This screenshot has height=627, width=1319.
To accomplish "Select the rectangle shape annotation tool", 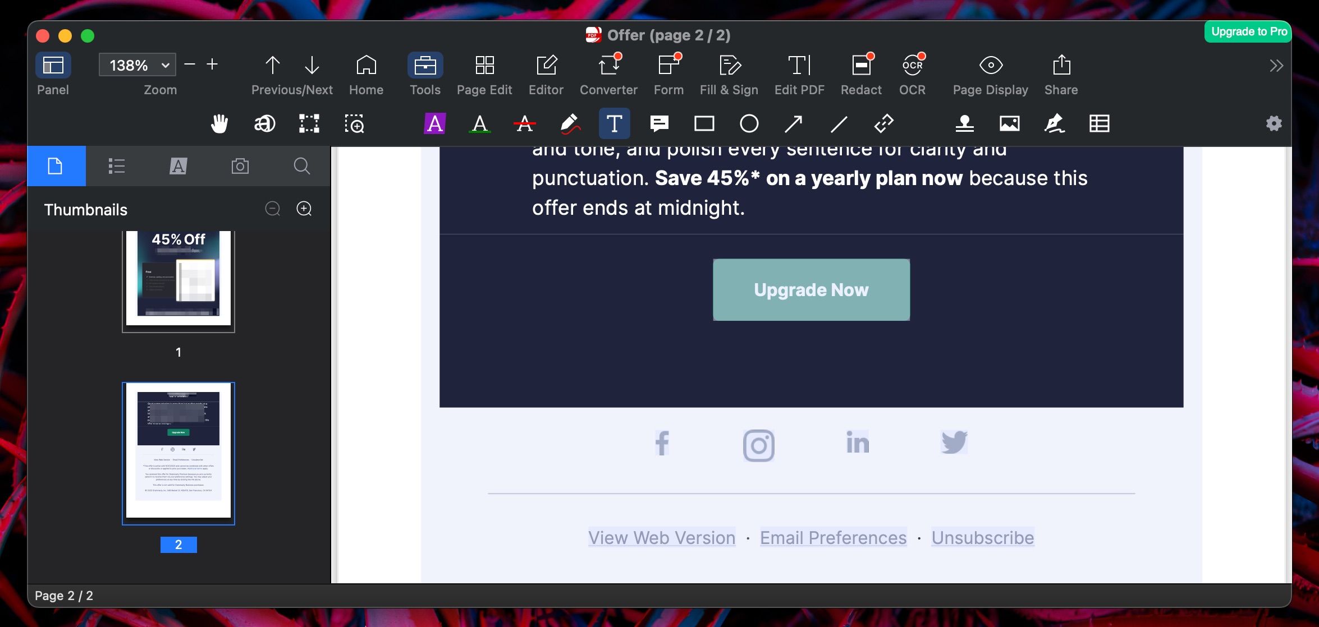I will (704, 124).
